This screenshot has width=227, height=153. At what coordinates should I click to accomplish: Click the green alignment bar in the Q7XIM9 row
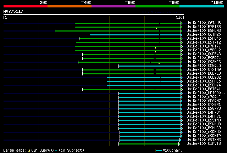[132, 70]
